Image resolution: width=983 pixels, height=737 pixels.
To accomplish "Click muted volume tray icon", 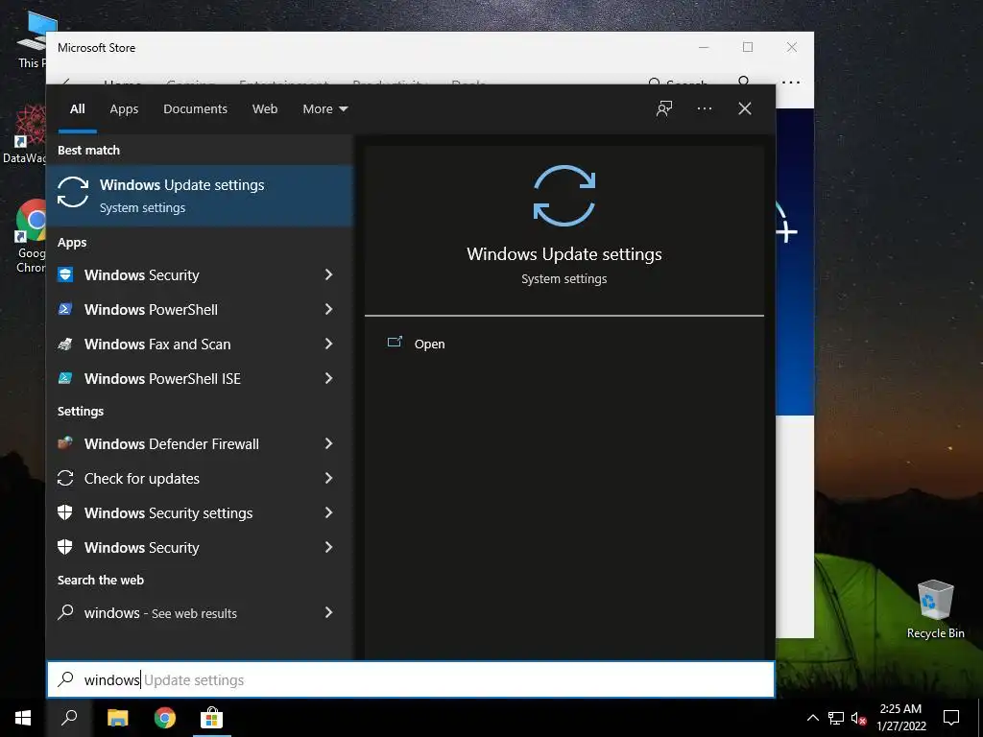I will pyautogui.click(x=858, y=718).
